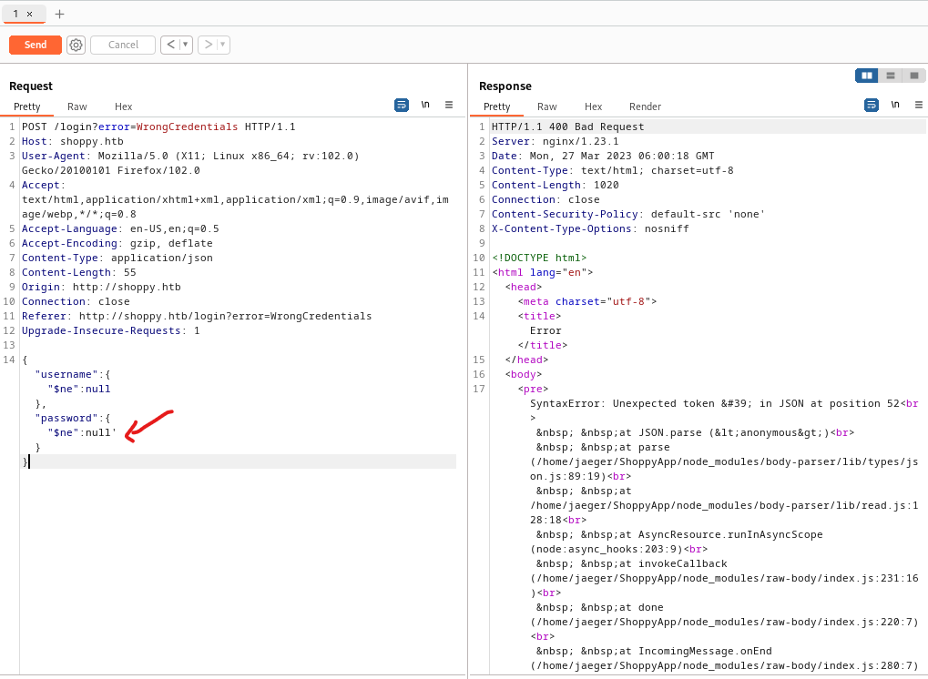This screenshot has width=928, height=679.
Task: Open the forward history dropdown arrow
Action: pyautogui.click(x=222, y=45)
